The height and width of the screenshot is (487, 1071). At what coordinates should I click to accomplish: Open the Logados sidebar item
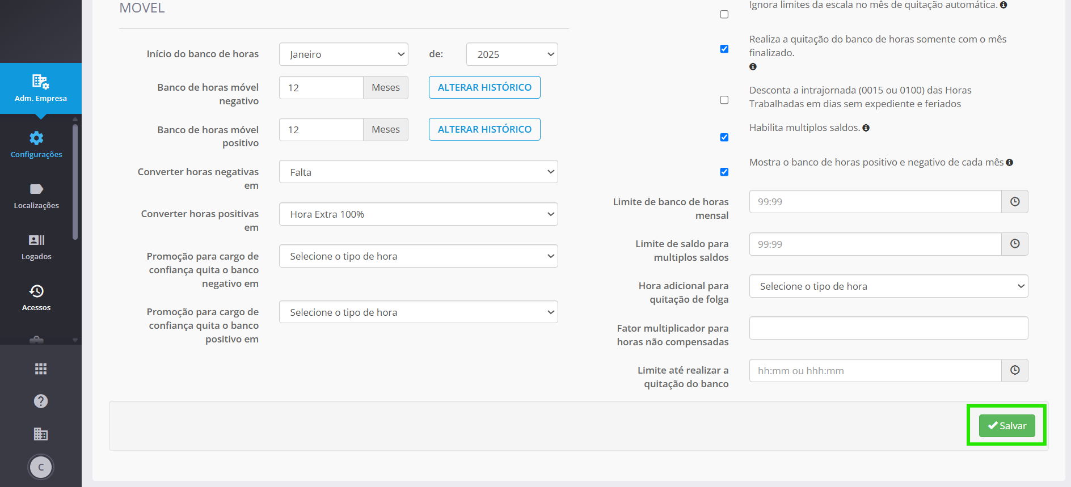click(x=36, y=247)
